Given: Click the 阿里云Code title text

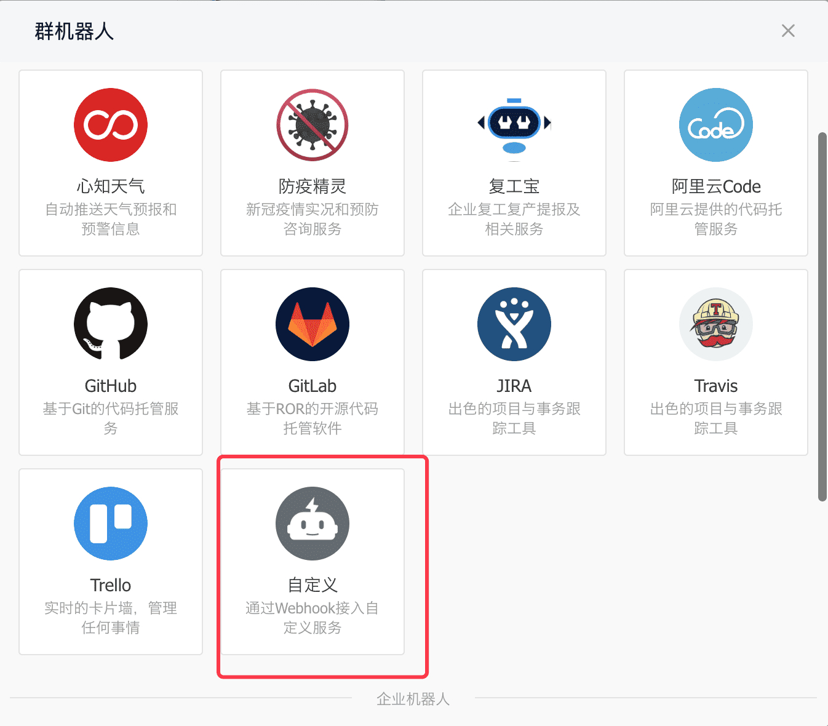Looking at the screenshot, I should click(716, 186).
